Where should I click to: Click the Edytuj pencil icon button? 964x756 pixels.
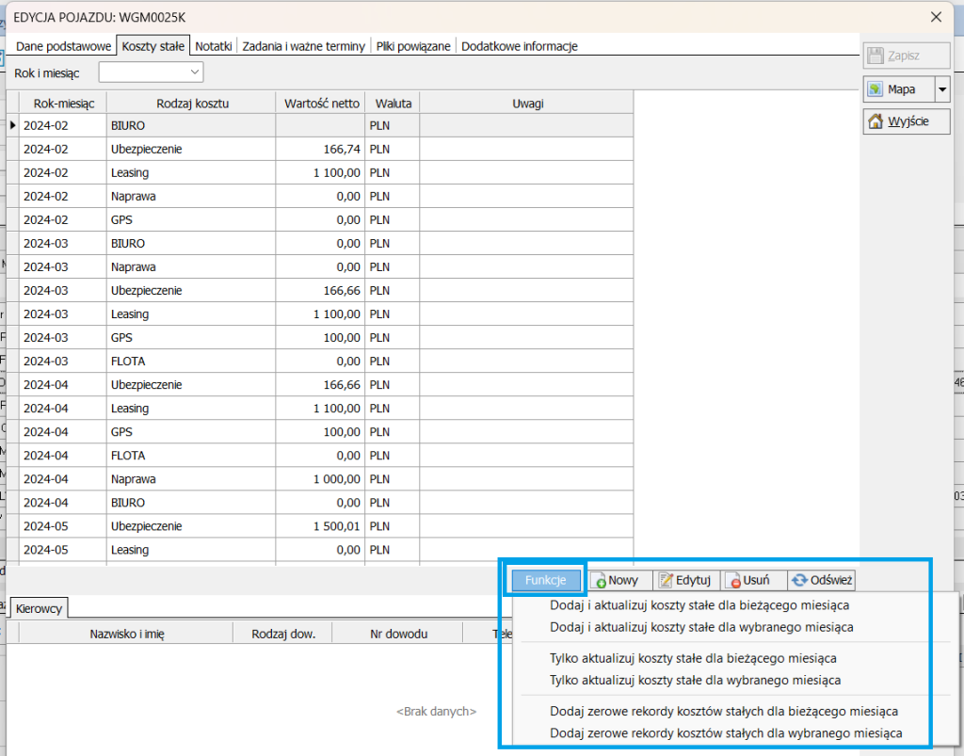[x=685, y=580]
